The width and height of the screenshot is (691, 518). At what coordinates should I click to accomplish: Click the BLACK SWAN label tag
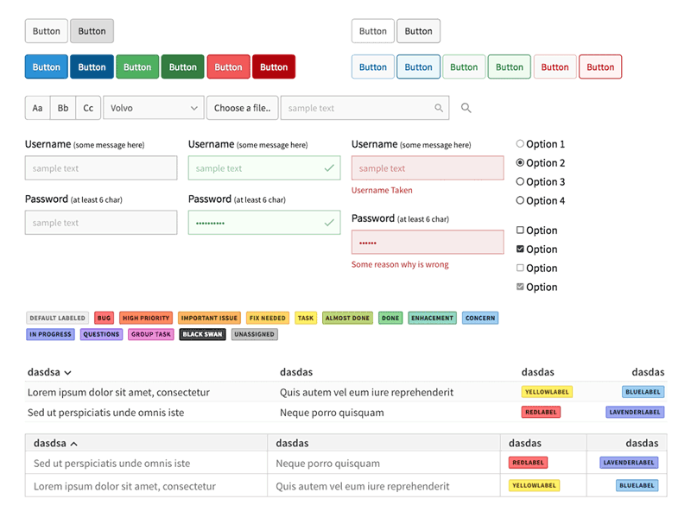202,334
